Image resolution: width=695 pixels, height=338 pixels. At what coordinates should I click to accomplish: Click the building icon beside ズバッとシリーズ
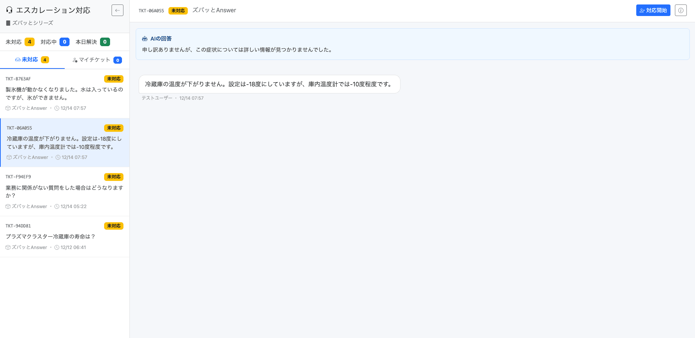[8, 23]
